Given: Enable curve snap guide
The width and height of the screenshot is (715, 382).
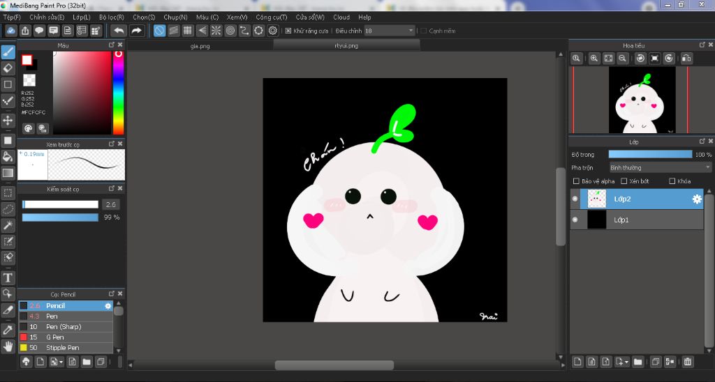Looking at the screenshot, I should click(x=244, y=31).
